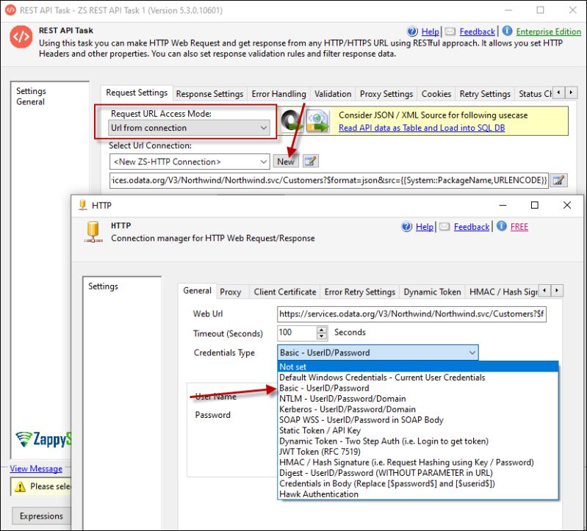The height and width of the screenshot is (531, 587).
Task: Increase the Timeout seconds value
Action: coord(322,329)
